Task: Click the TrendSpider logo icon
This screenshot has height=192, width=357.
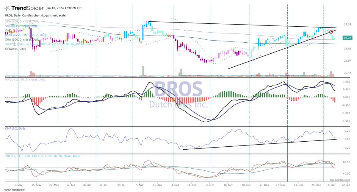Action: [x=8, y=8]
